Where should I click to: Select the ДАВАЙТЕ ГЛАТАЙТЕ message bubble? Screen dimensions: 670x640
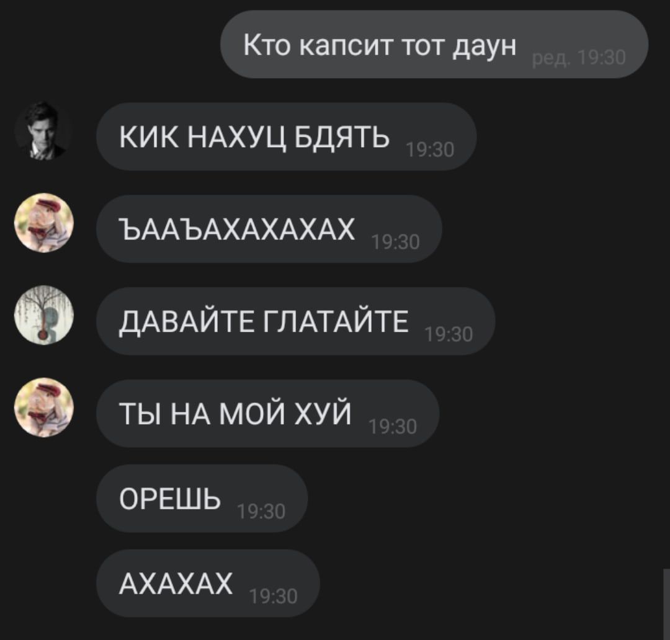tap(296, 321)
